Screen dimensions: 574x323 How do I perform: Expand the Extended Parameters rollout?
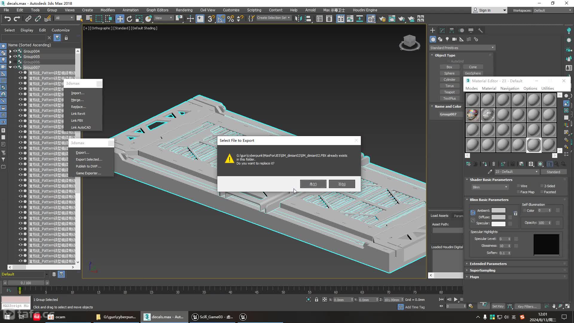click(488, 264)
